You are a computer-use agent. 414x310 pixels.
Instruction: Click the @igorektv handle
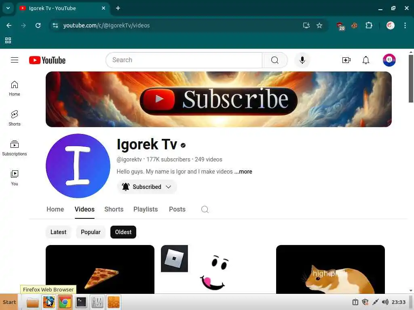(x=129, y=159)
